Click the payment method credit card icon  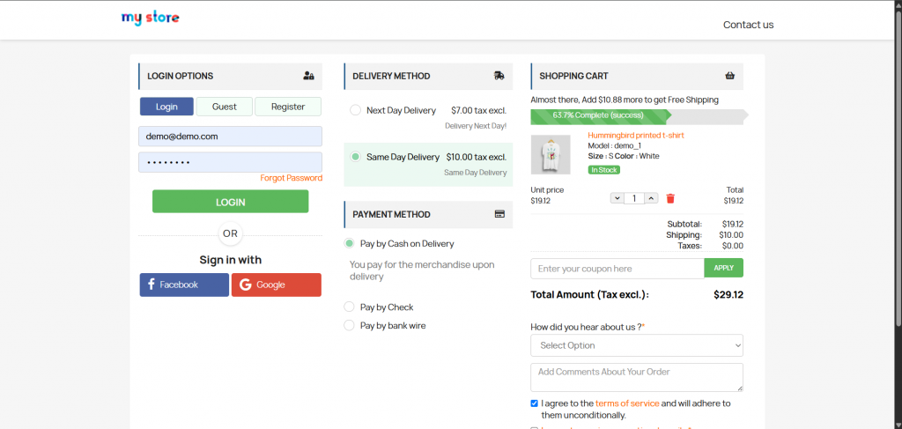(x=500, y=214)
